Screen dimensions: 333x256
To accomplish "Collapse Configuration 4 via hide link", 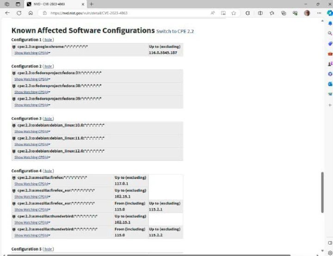I will pos(48,171).
